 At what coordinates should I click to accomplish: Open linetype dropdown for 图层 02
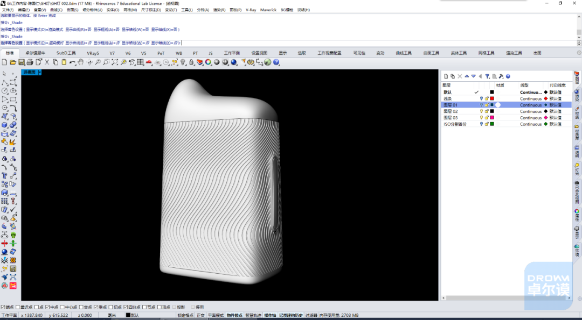point(530,111)
